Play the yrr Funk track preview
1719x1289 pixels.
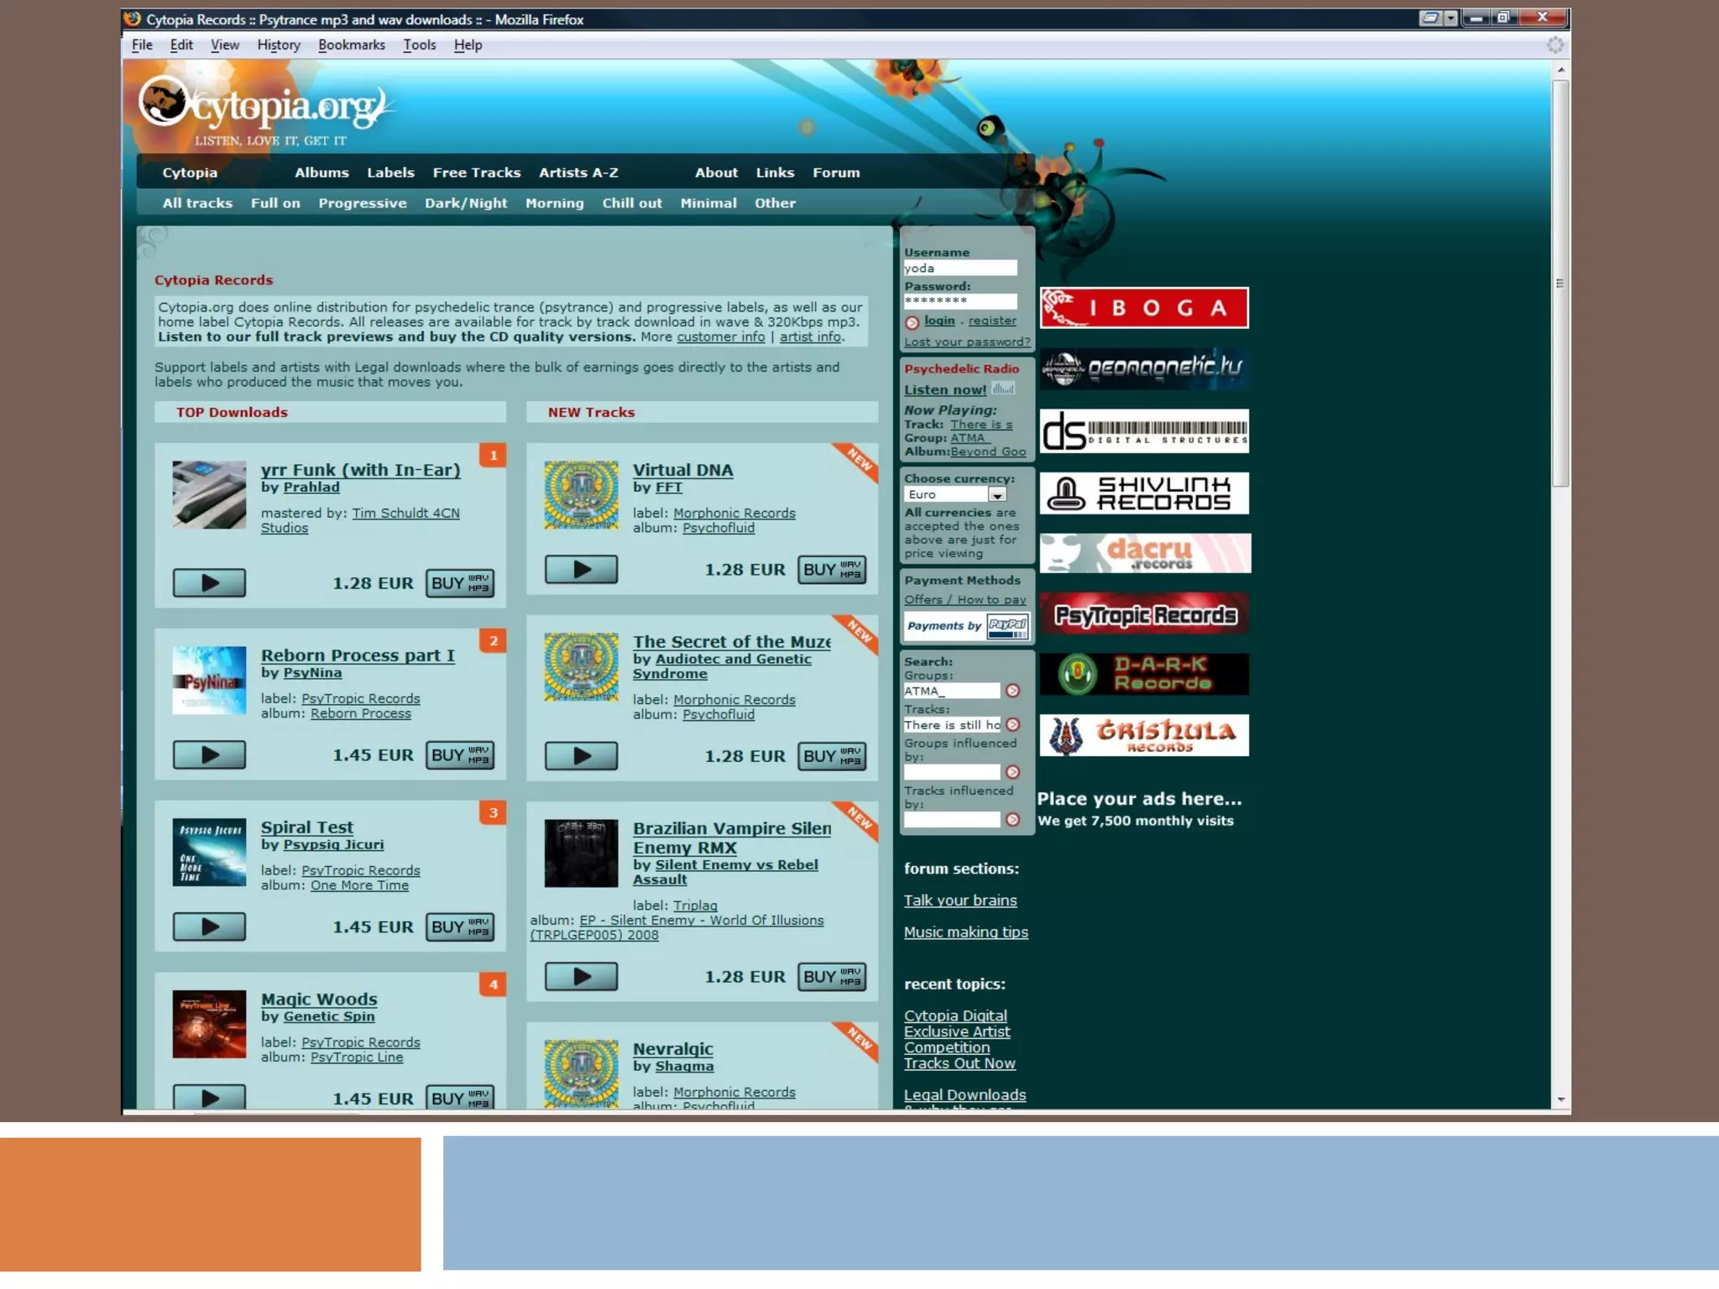[x=209, y=582]
